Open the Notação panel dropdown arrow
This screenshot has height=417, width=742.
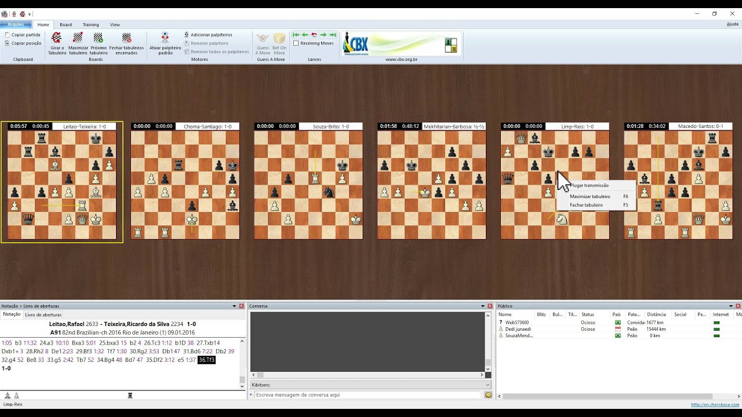(x=235, y=306)
